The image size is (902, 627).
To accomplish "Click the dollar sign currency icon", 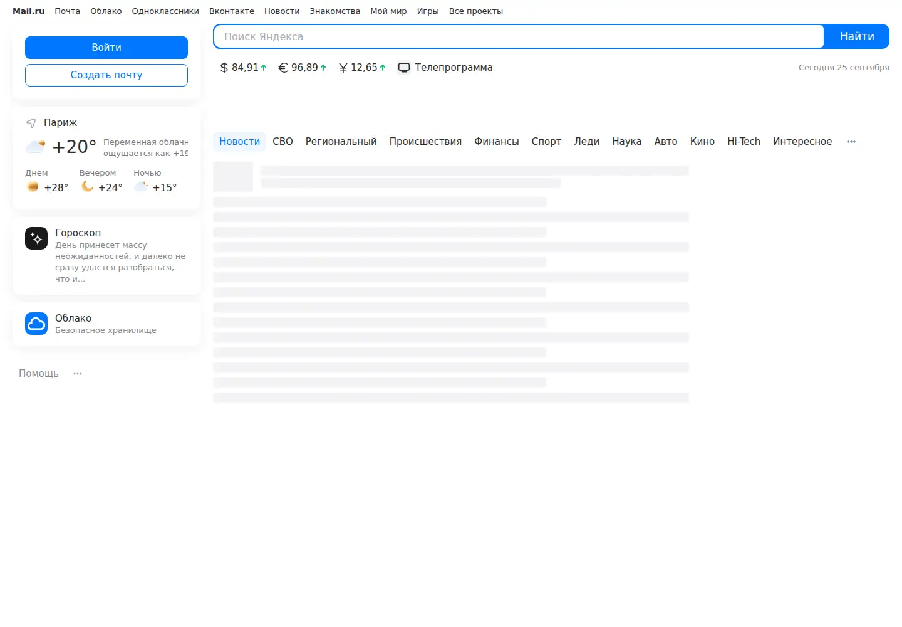I will (x=224, y=68).
